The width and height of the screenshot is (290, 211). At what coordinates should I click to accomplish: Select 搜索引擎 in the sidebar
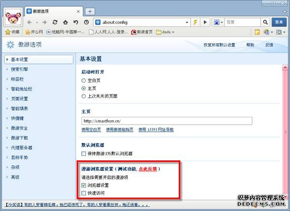[x=19, y=70]
